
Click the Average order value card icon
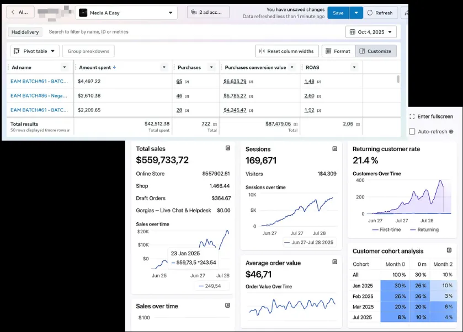pos(334,263)
